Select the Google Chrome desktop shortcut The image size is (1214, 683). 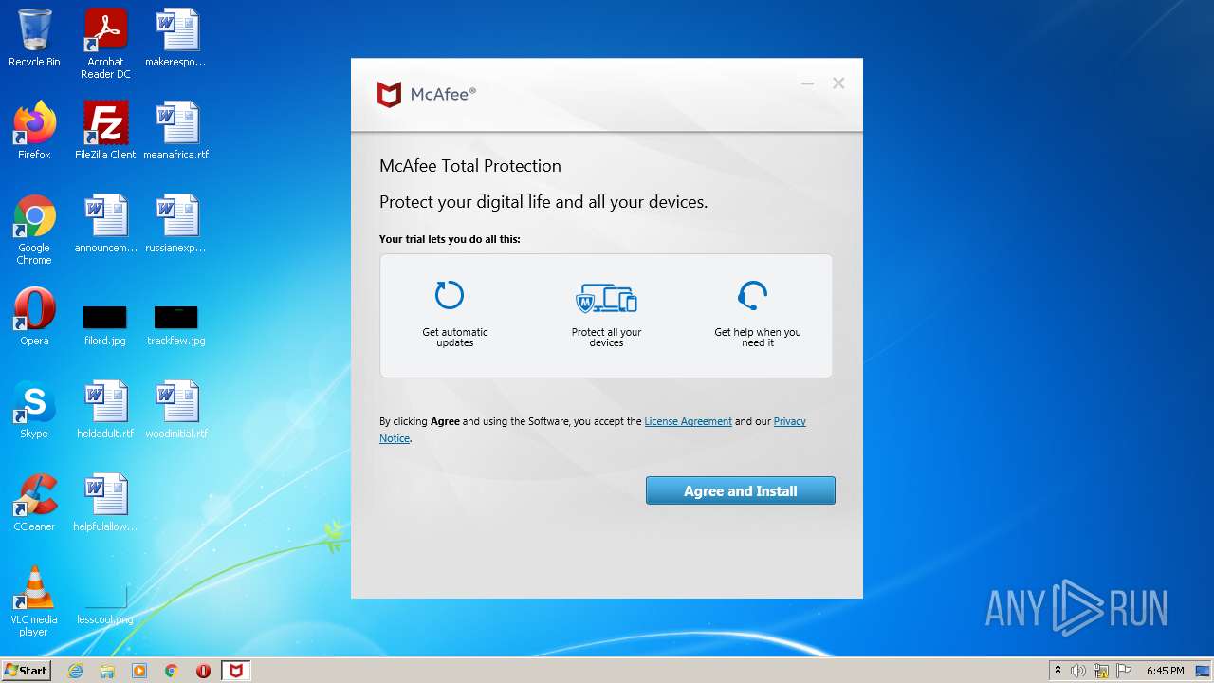(34, 230)
